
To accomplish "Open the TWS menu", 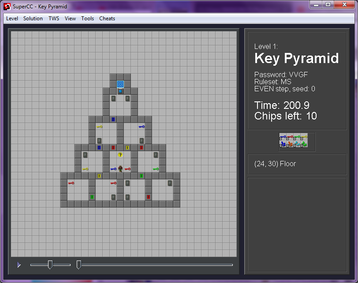I will point(54,19).
